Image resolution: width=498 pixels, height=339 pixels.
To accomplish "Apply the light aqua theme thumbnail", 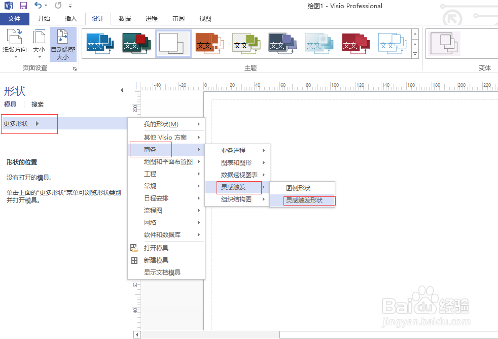I will [x=319, y=44].
